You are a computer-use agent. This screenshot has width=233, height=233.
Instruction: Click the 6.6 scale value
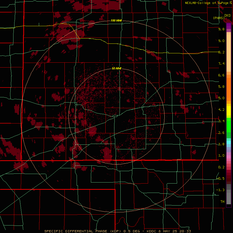point(221,75)
